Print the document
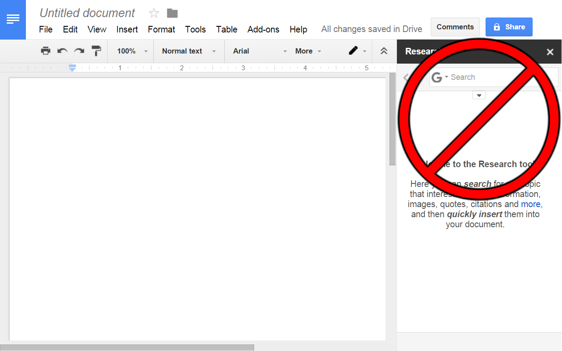The width and height of the screenshot is (562, 351). point(46,51)
